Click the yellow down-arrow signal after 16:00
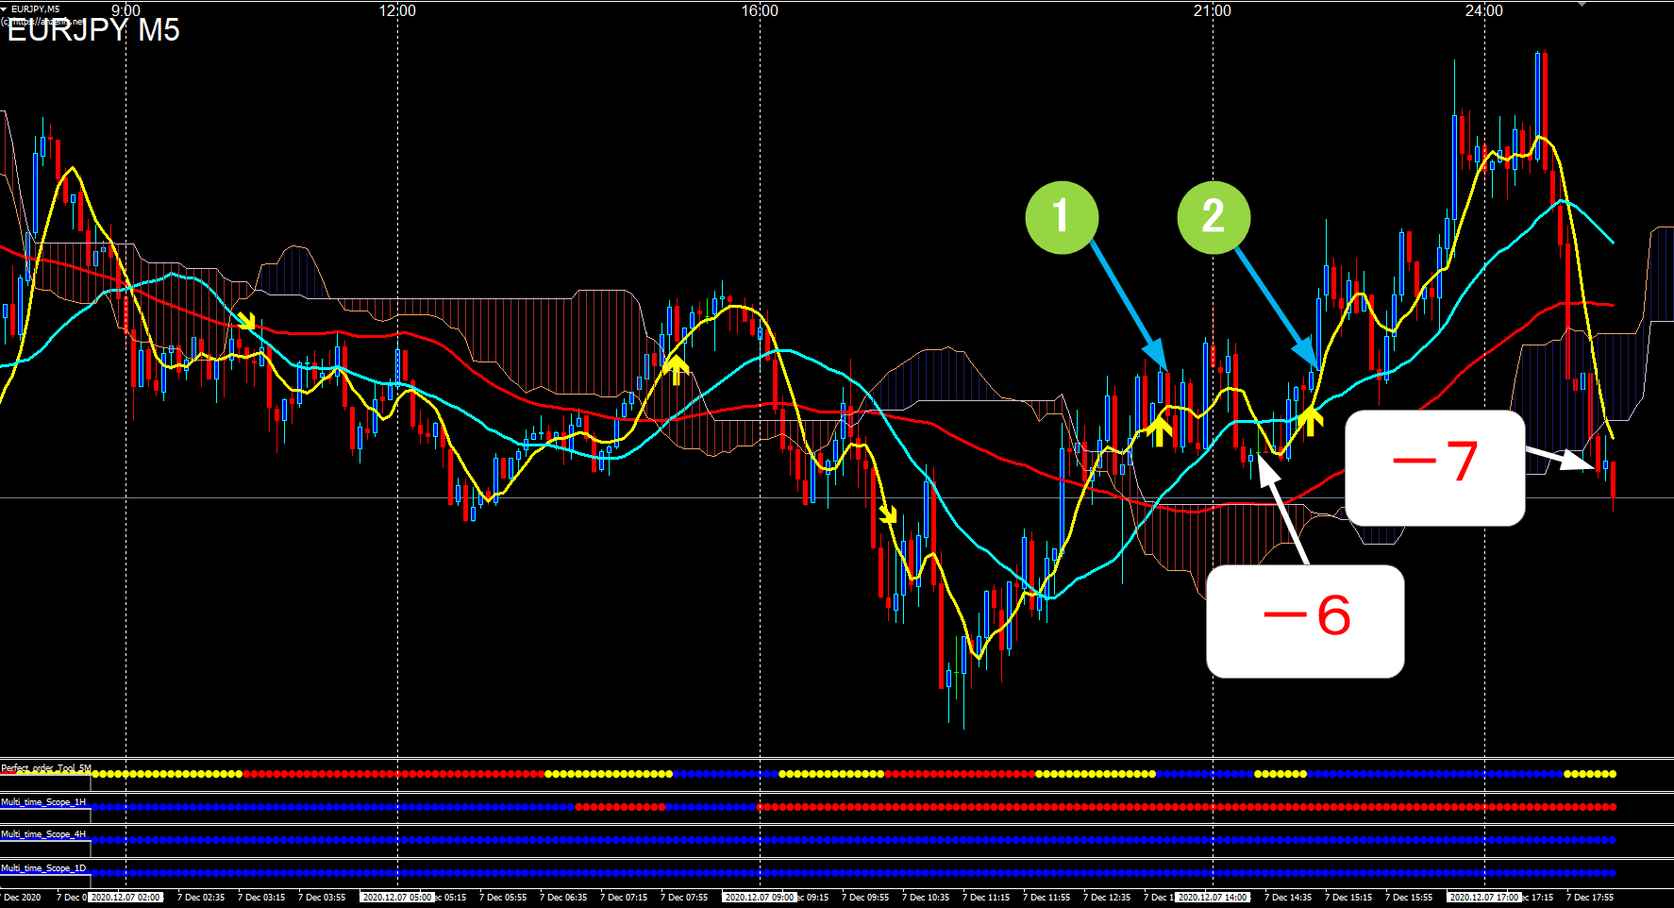 coord(888,513)
